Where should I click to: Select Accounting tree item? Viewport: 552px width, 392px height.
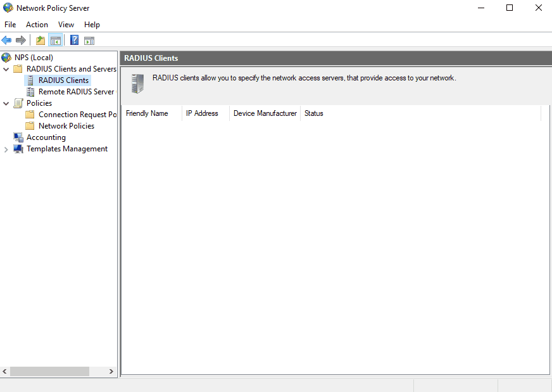[x=46, y=137]
